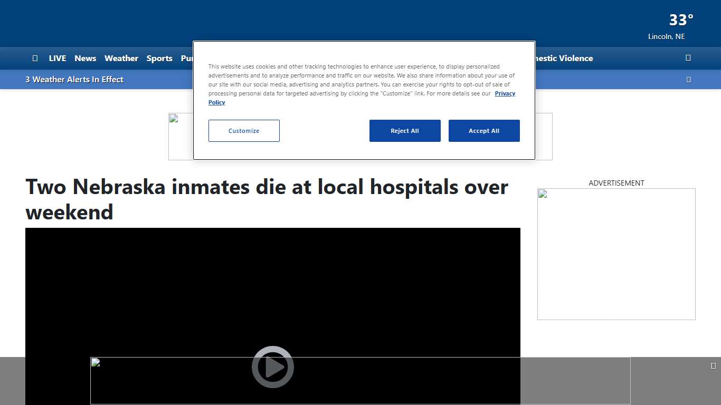Image resolution: width=721 pixels, height=405 pixels.
Task: View the Sports section
Action: click(159, 58)
